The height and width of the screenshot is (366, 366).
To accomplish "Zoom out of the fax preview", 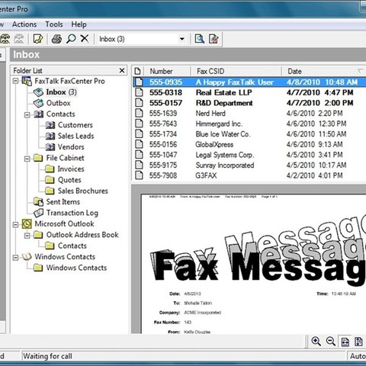I will [331, 342].
